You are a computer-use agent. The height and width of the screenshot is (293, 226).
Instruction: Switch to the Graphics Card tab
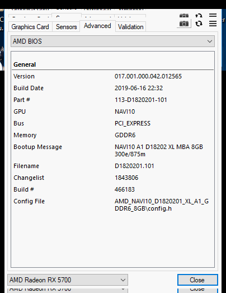30,27
